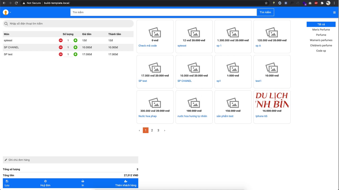Click the user avatar icon

point(6,12)
